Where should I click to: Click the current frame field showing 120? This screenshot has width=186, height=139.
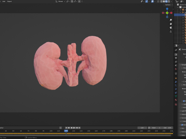pyautogui.click(x=142, y=128)
